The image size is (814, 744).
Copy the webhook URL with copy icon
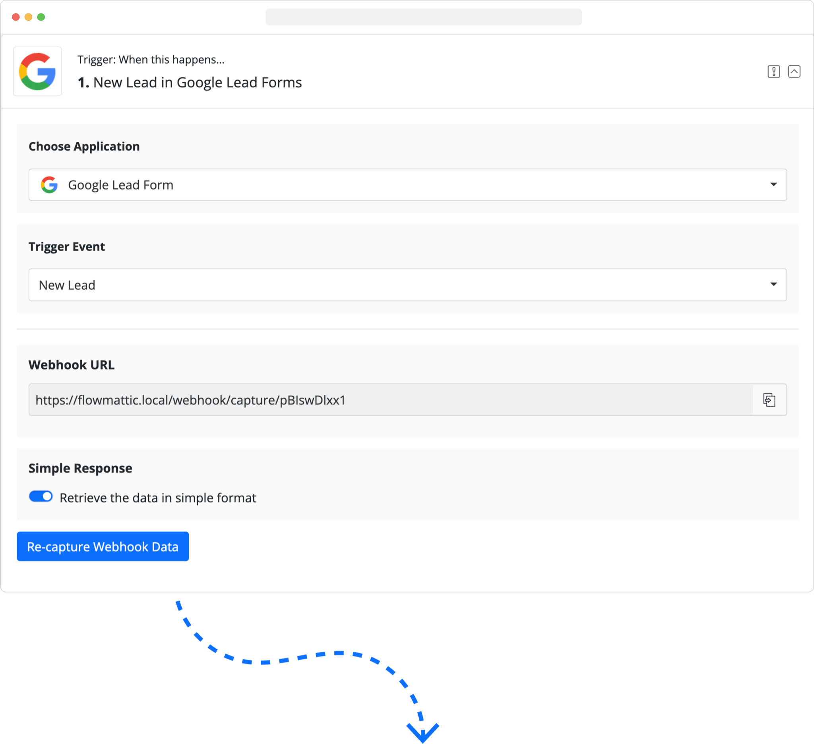[x=769, y=400]
